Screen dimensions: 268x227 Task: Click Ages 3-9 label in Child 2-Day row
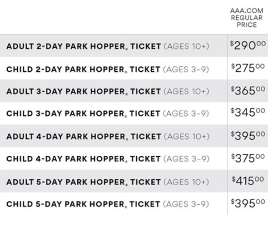[186, 69]
